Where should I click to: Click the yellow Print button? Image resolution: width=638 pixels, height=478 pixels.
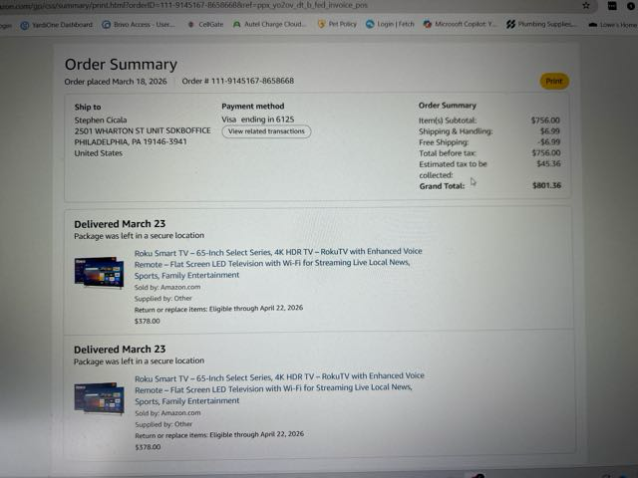coord(554,82)
